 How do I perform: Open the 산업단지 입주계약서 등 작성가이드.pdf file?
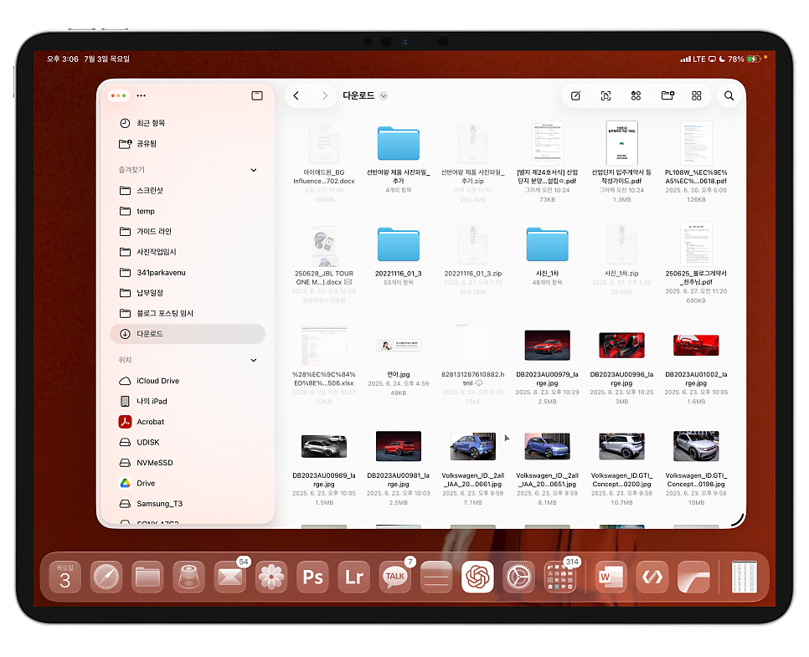coord(621,143)
